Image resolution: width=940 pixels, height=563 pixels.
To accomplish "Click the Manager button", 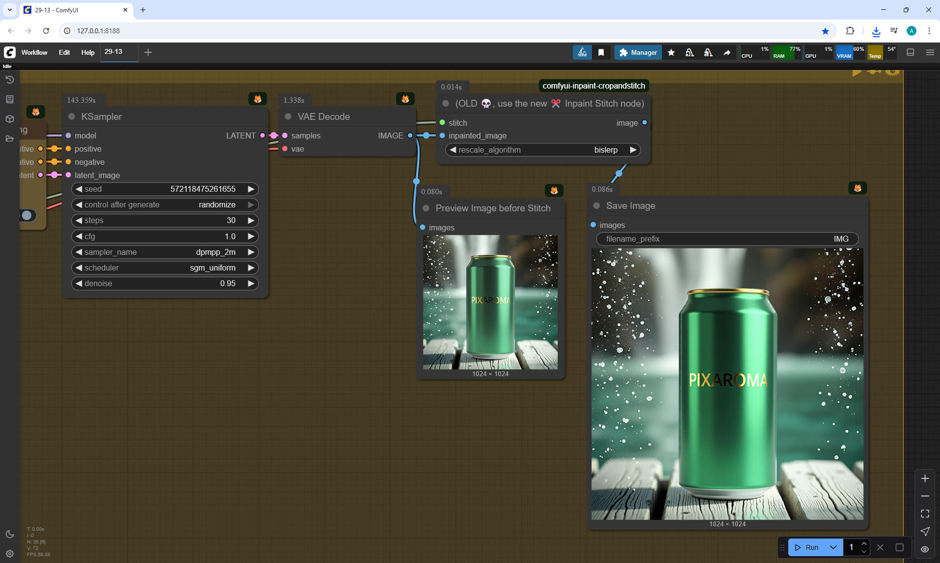I will [x=638, y=52].
